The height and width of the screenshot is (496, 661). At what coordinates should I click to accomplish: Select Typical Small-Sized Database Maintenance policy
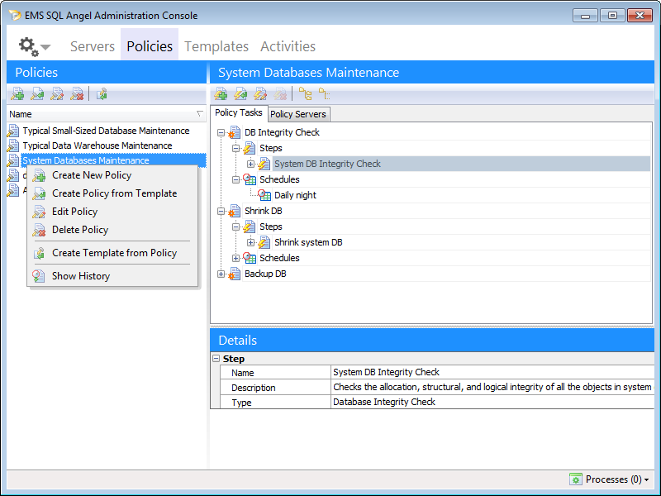(x=106, y=131)
